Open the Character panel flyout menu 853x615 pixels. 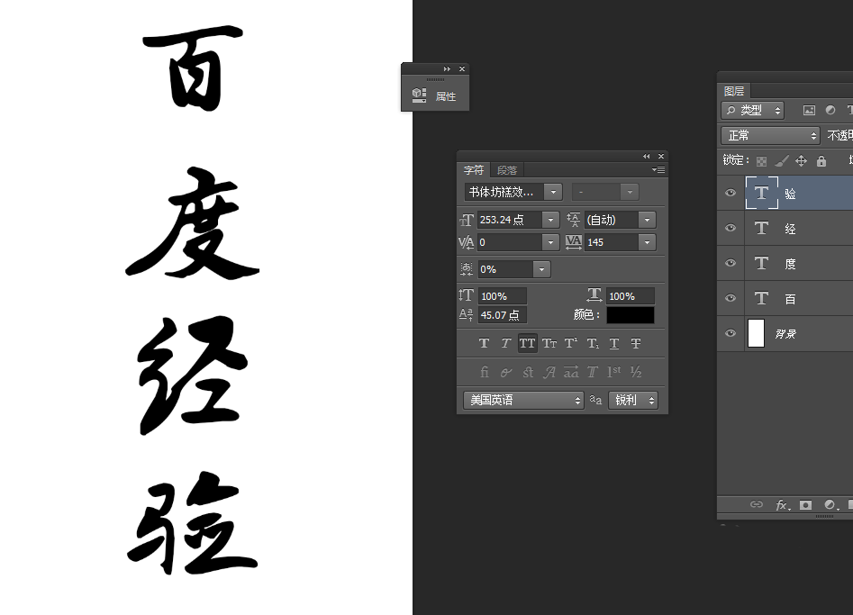[658, 169]
